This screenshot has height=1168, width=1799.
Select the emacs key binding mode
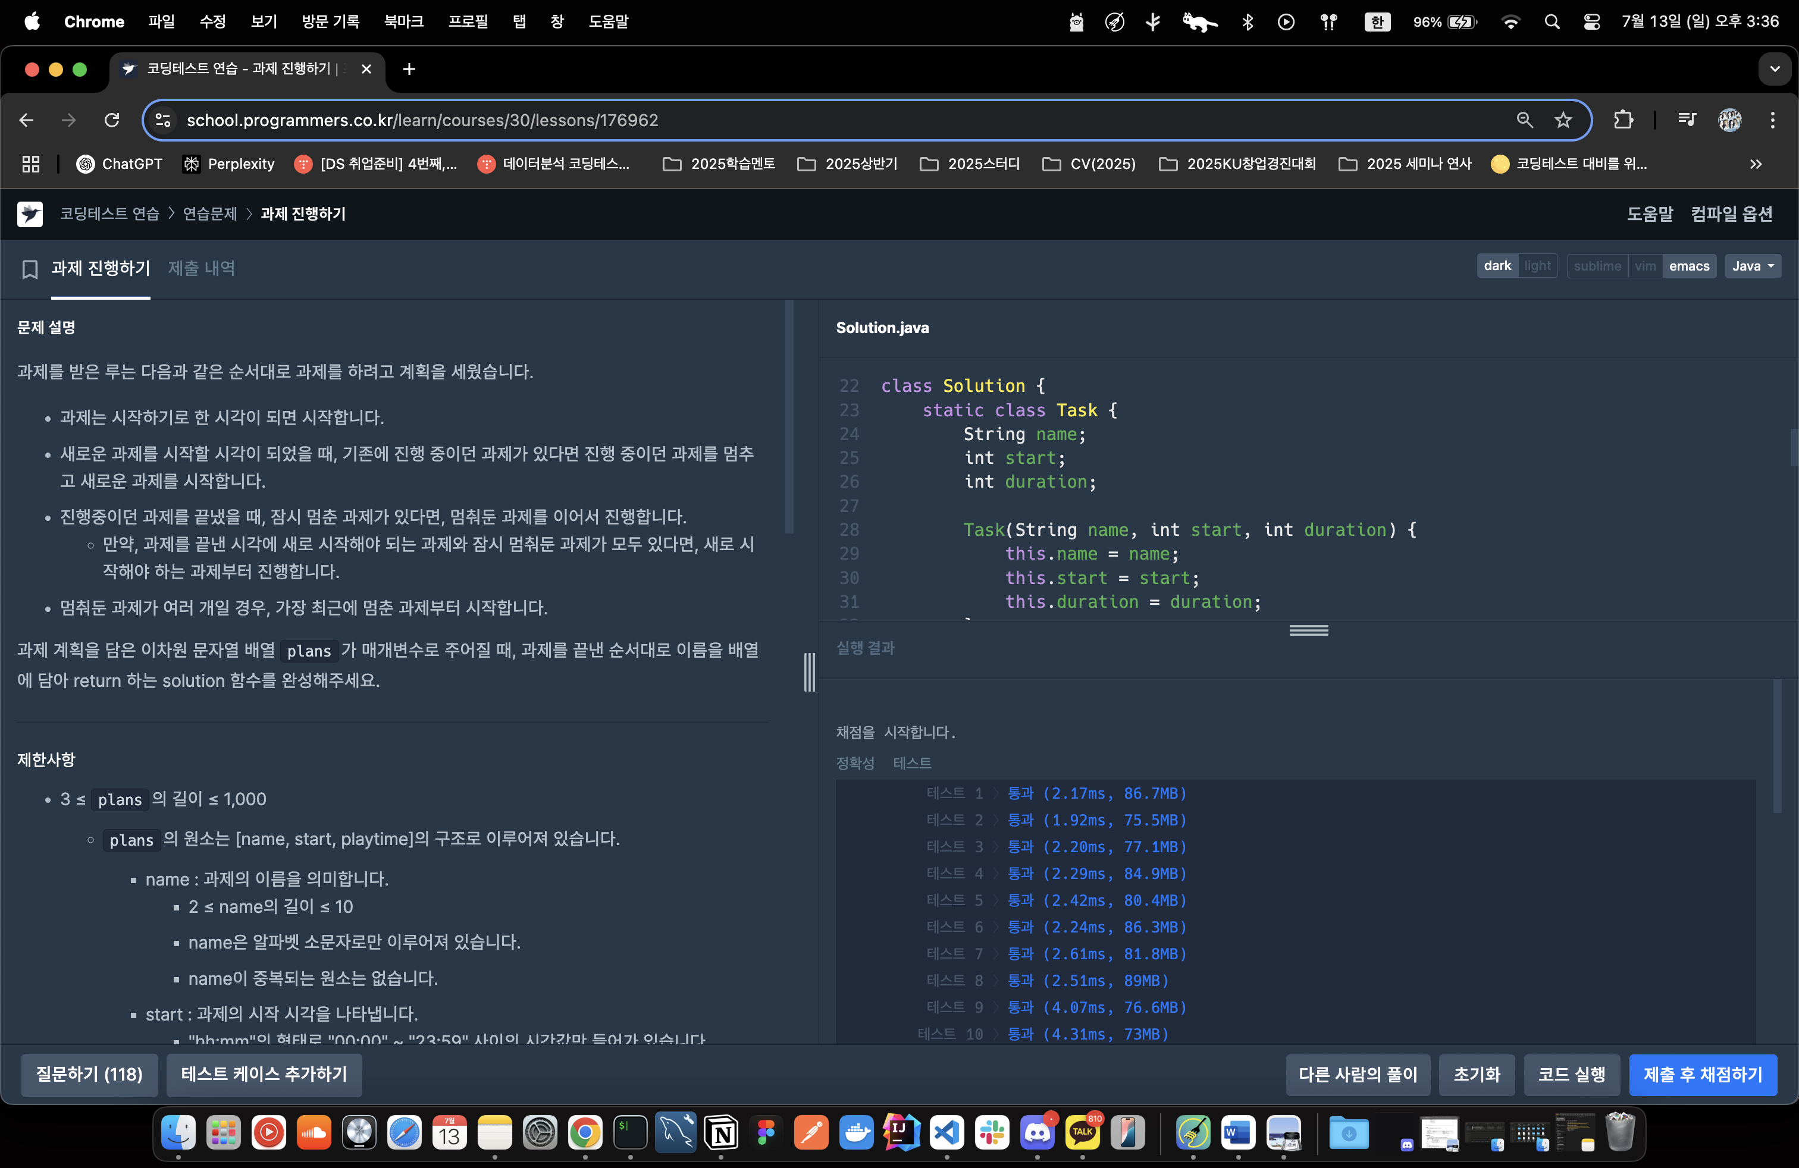tap(1688, 266)
